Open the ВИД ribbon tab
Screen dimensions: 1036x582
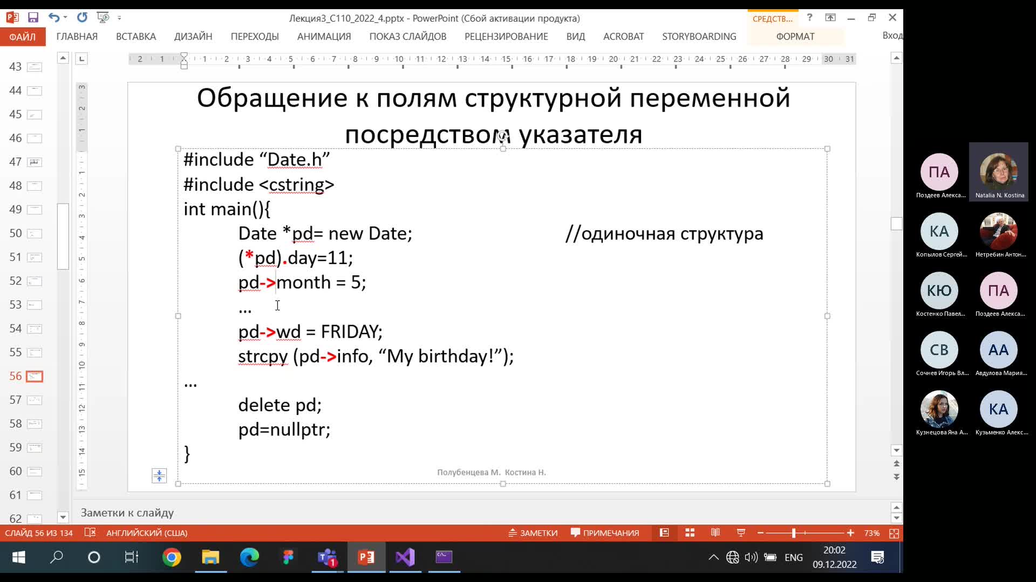pyautogui.click(x=576, y=37)
